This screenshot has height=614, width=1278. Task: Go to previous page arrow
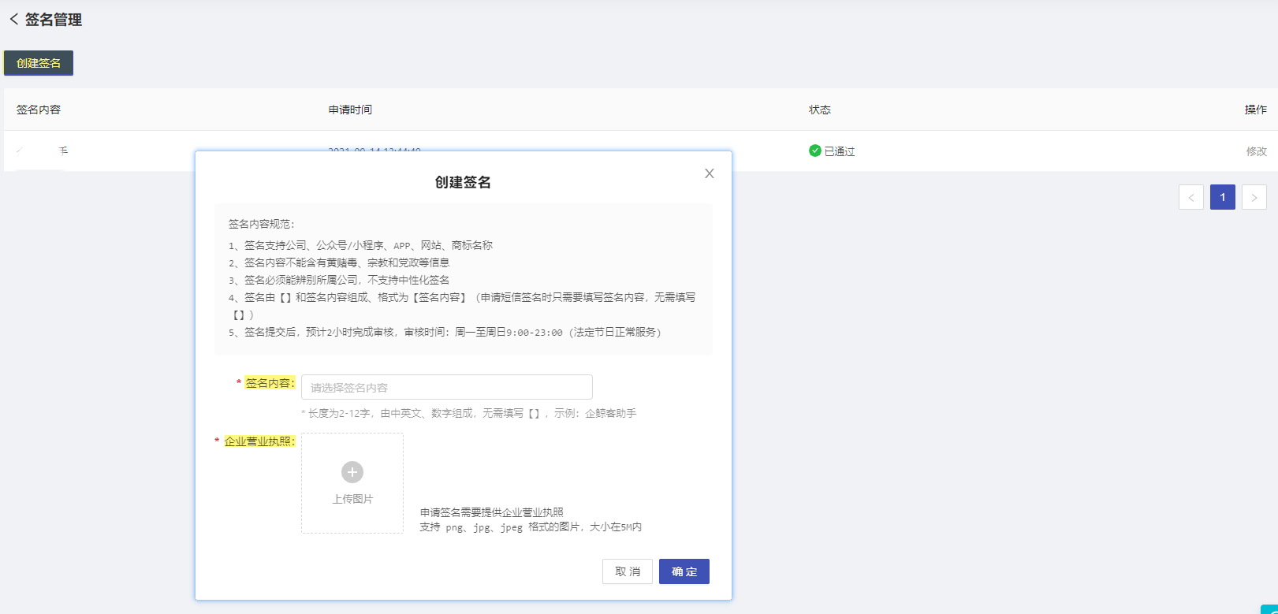pos(1191,197)
